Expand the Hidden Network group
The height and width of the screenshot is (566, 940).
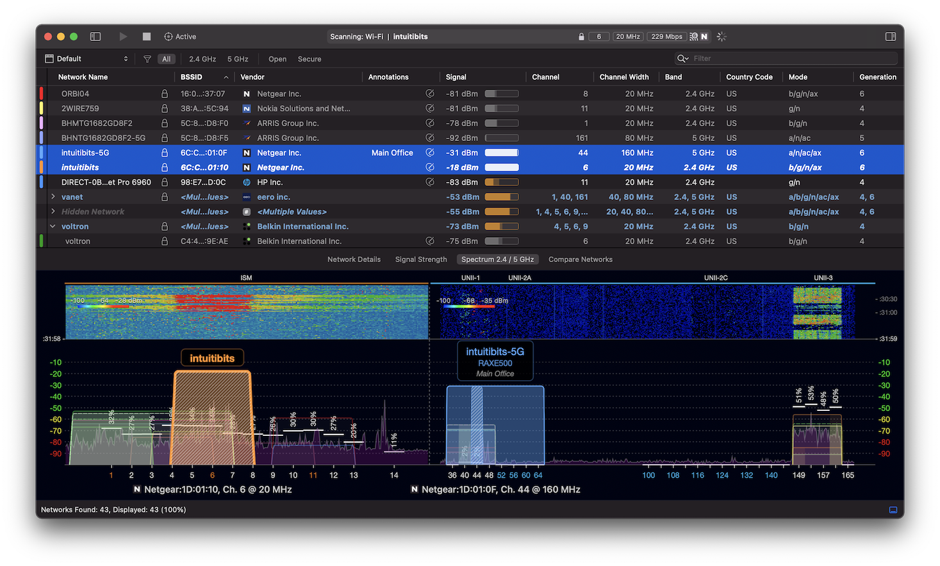[x=53, y=212]
